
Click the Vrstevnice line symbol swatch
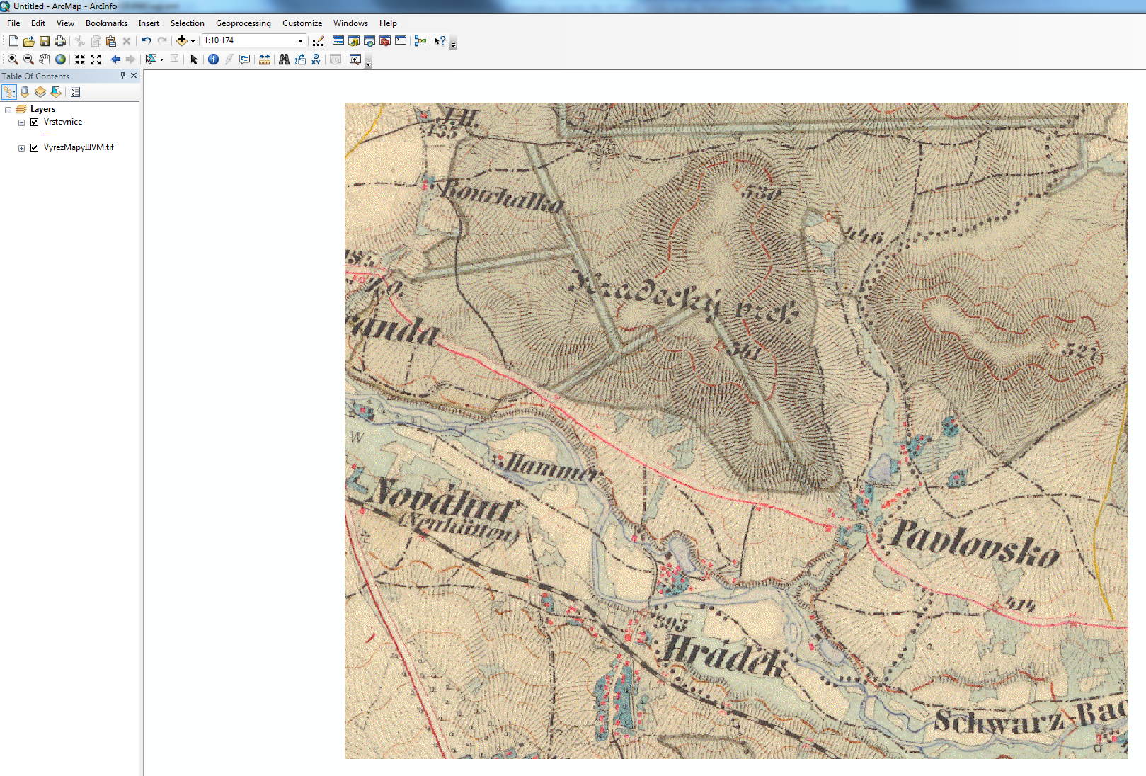(x=46, y=135)
